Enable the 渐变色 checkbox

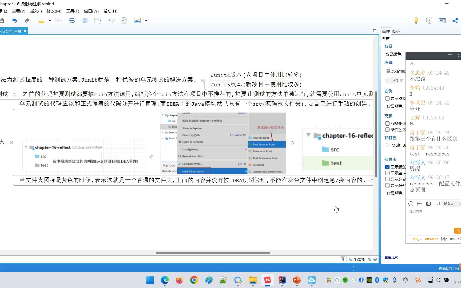tap(387, 130)
